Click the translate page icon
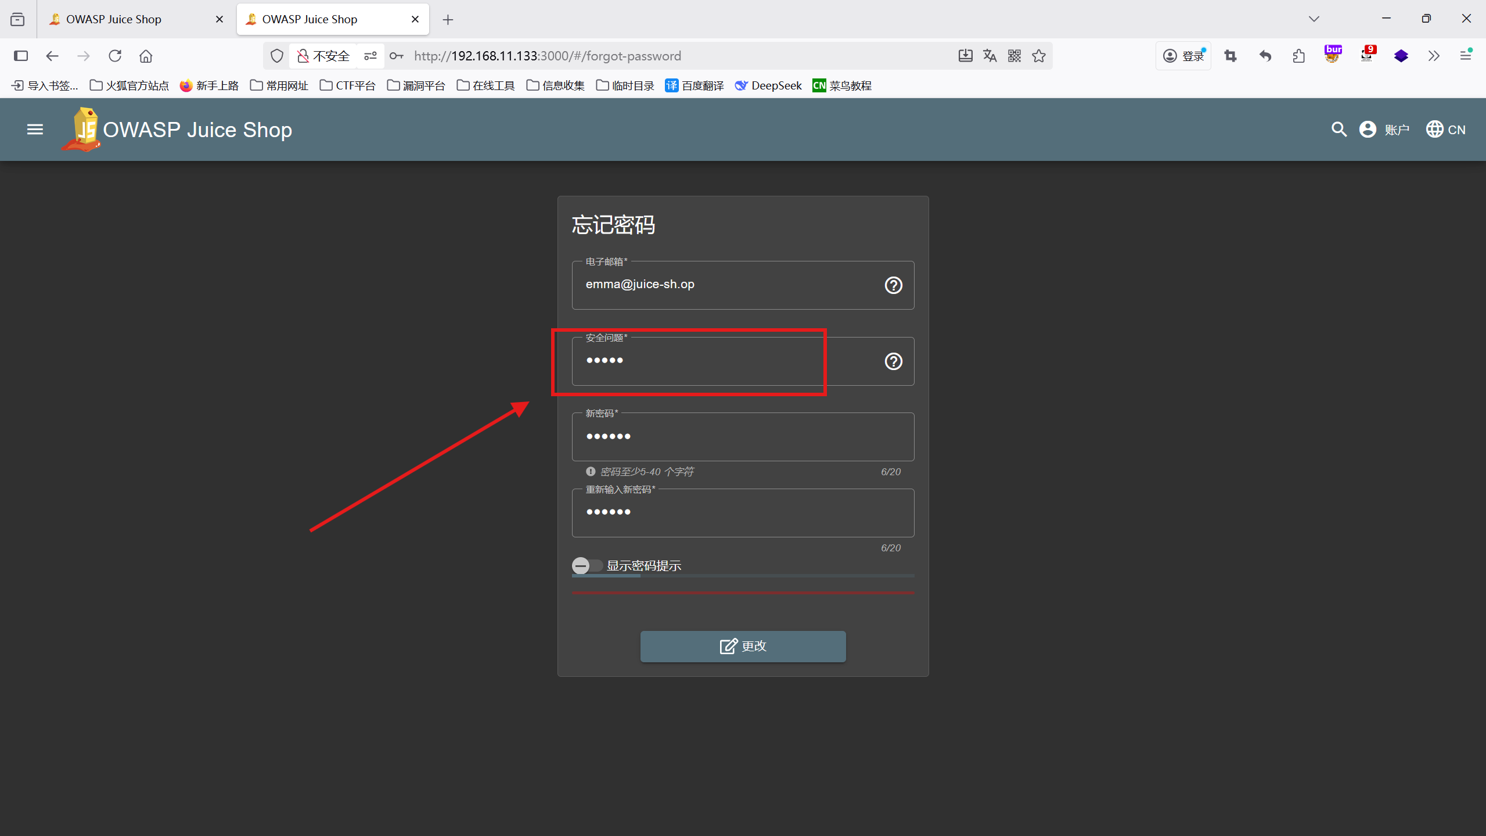Viewport: 1486px width, 836px height. pos(990,56)
